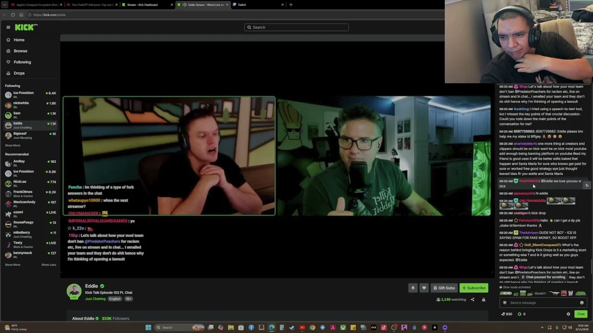This screenshot has width=593, height=333.
Task: Click the W emote in quick emotes
Action: [x=571, y=293]
